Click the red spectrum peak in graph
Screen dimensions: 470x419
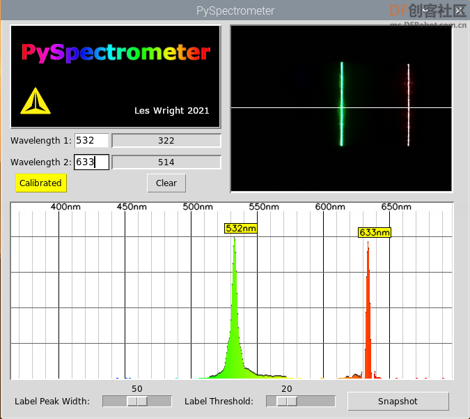(x=368, y=318)
